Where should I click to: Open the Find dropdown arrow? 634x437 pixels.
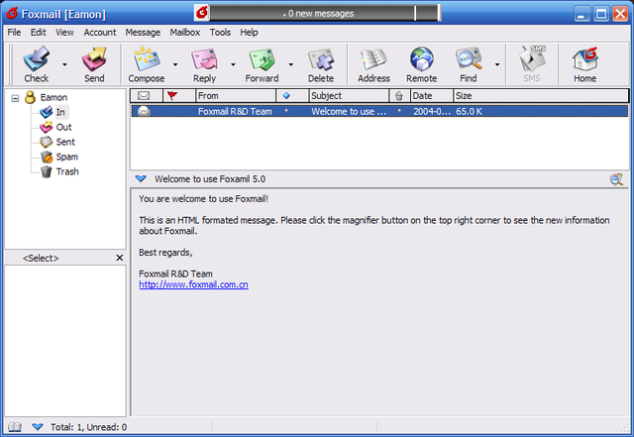point(497,64)
